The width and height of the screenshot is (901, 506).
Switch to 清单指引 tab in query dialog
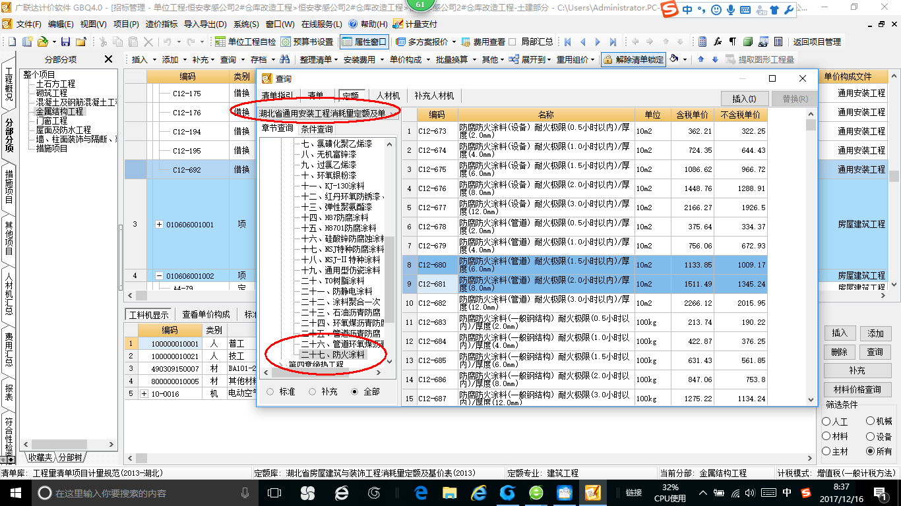point(278,96)
